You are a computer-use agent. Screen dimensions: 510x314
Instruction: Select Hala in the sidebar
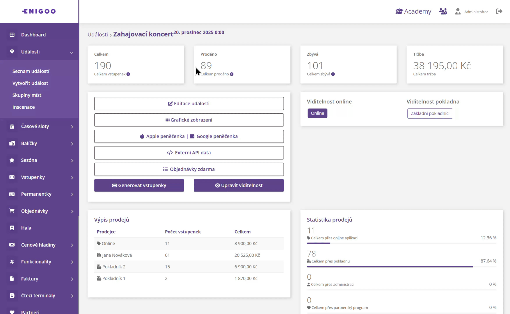(26, 228)
